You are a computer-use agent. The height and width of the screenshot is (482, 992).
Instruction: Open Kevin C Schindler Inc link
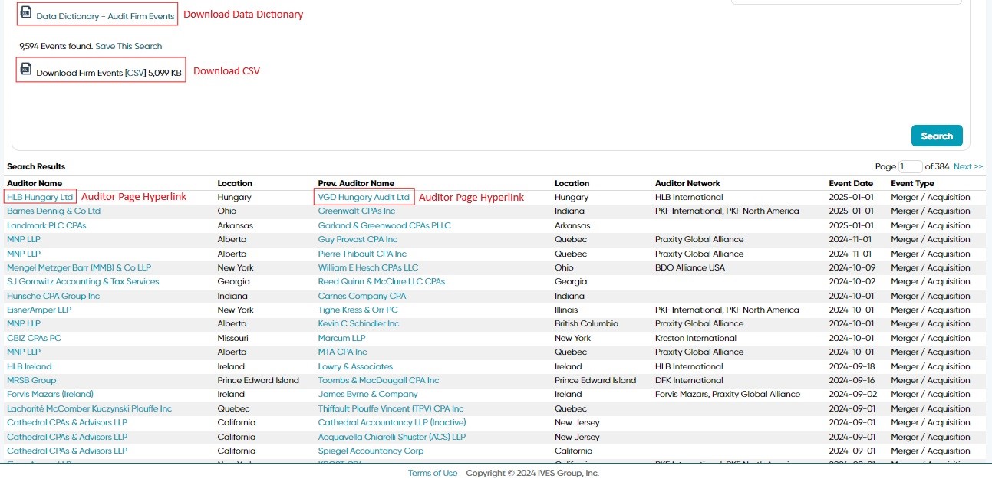pos(359,323)
